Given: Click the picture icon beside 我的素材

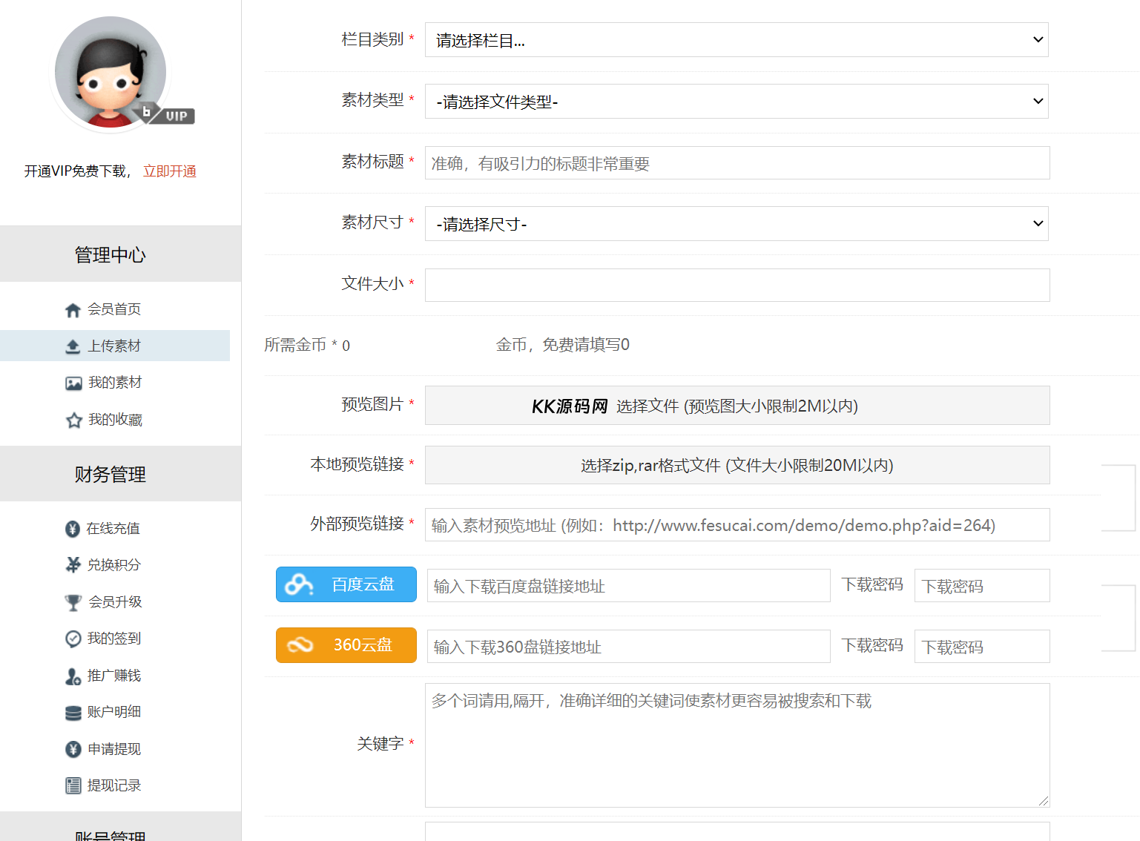Looking at the screenshot, I should [73, 383].
